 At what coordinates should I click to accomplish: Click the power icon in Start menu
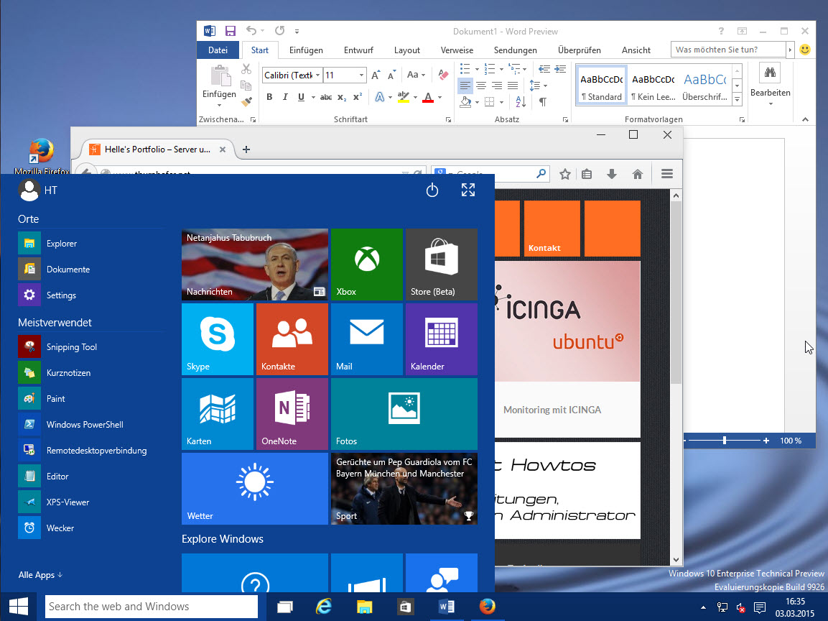coord(432,190)
